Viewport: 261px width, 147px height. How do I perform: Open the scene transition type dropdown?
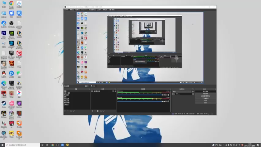182,91
